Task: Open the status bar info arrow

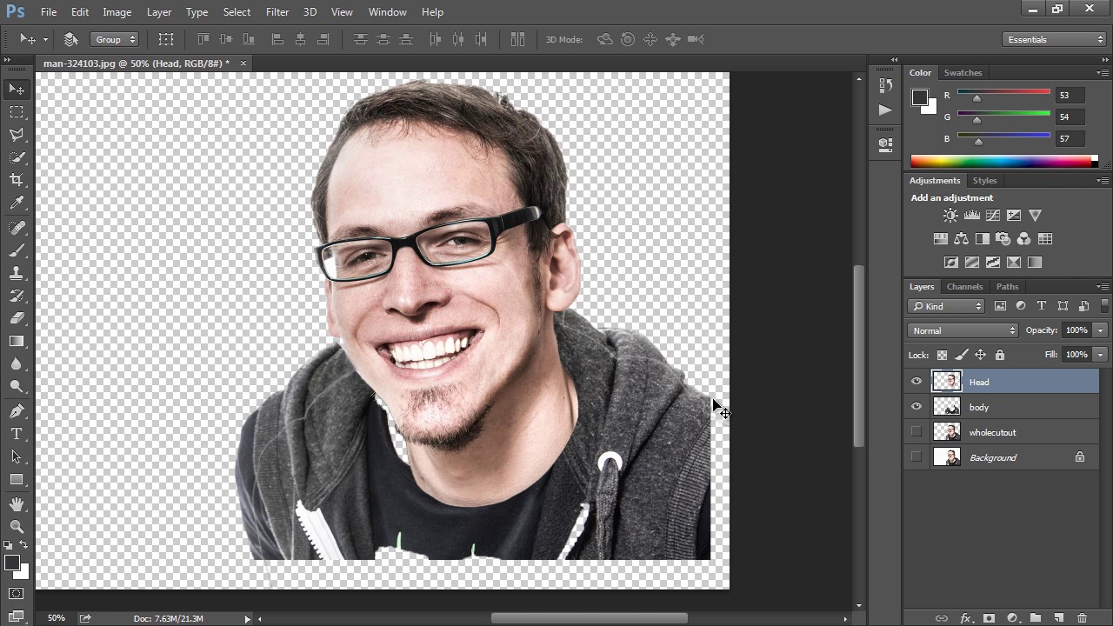Action: (x=247, y=619)
